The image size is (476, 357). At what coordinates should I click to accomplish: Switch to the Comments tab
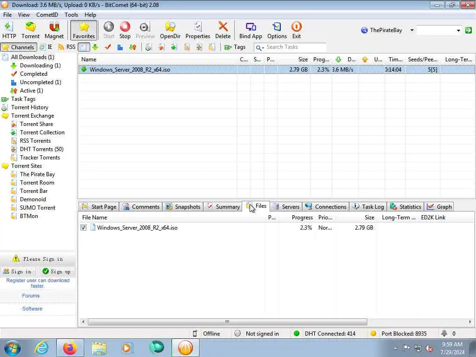141,207
